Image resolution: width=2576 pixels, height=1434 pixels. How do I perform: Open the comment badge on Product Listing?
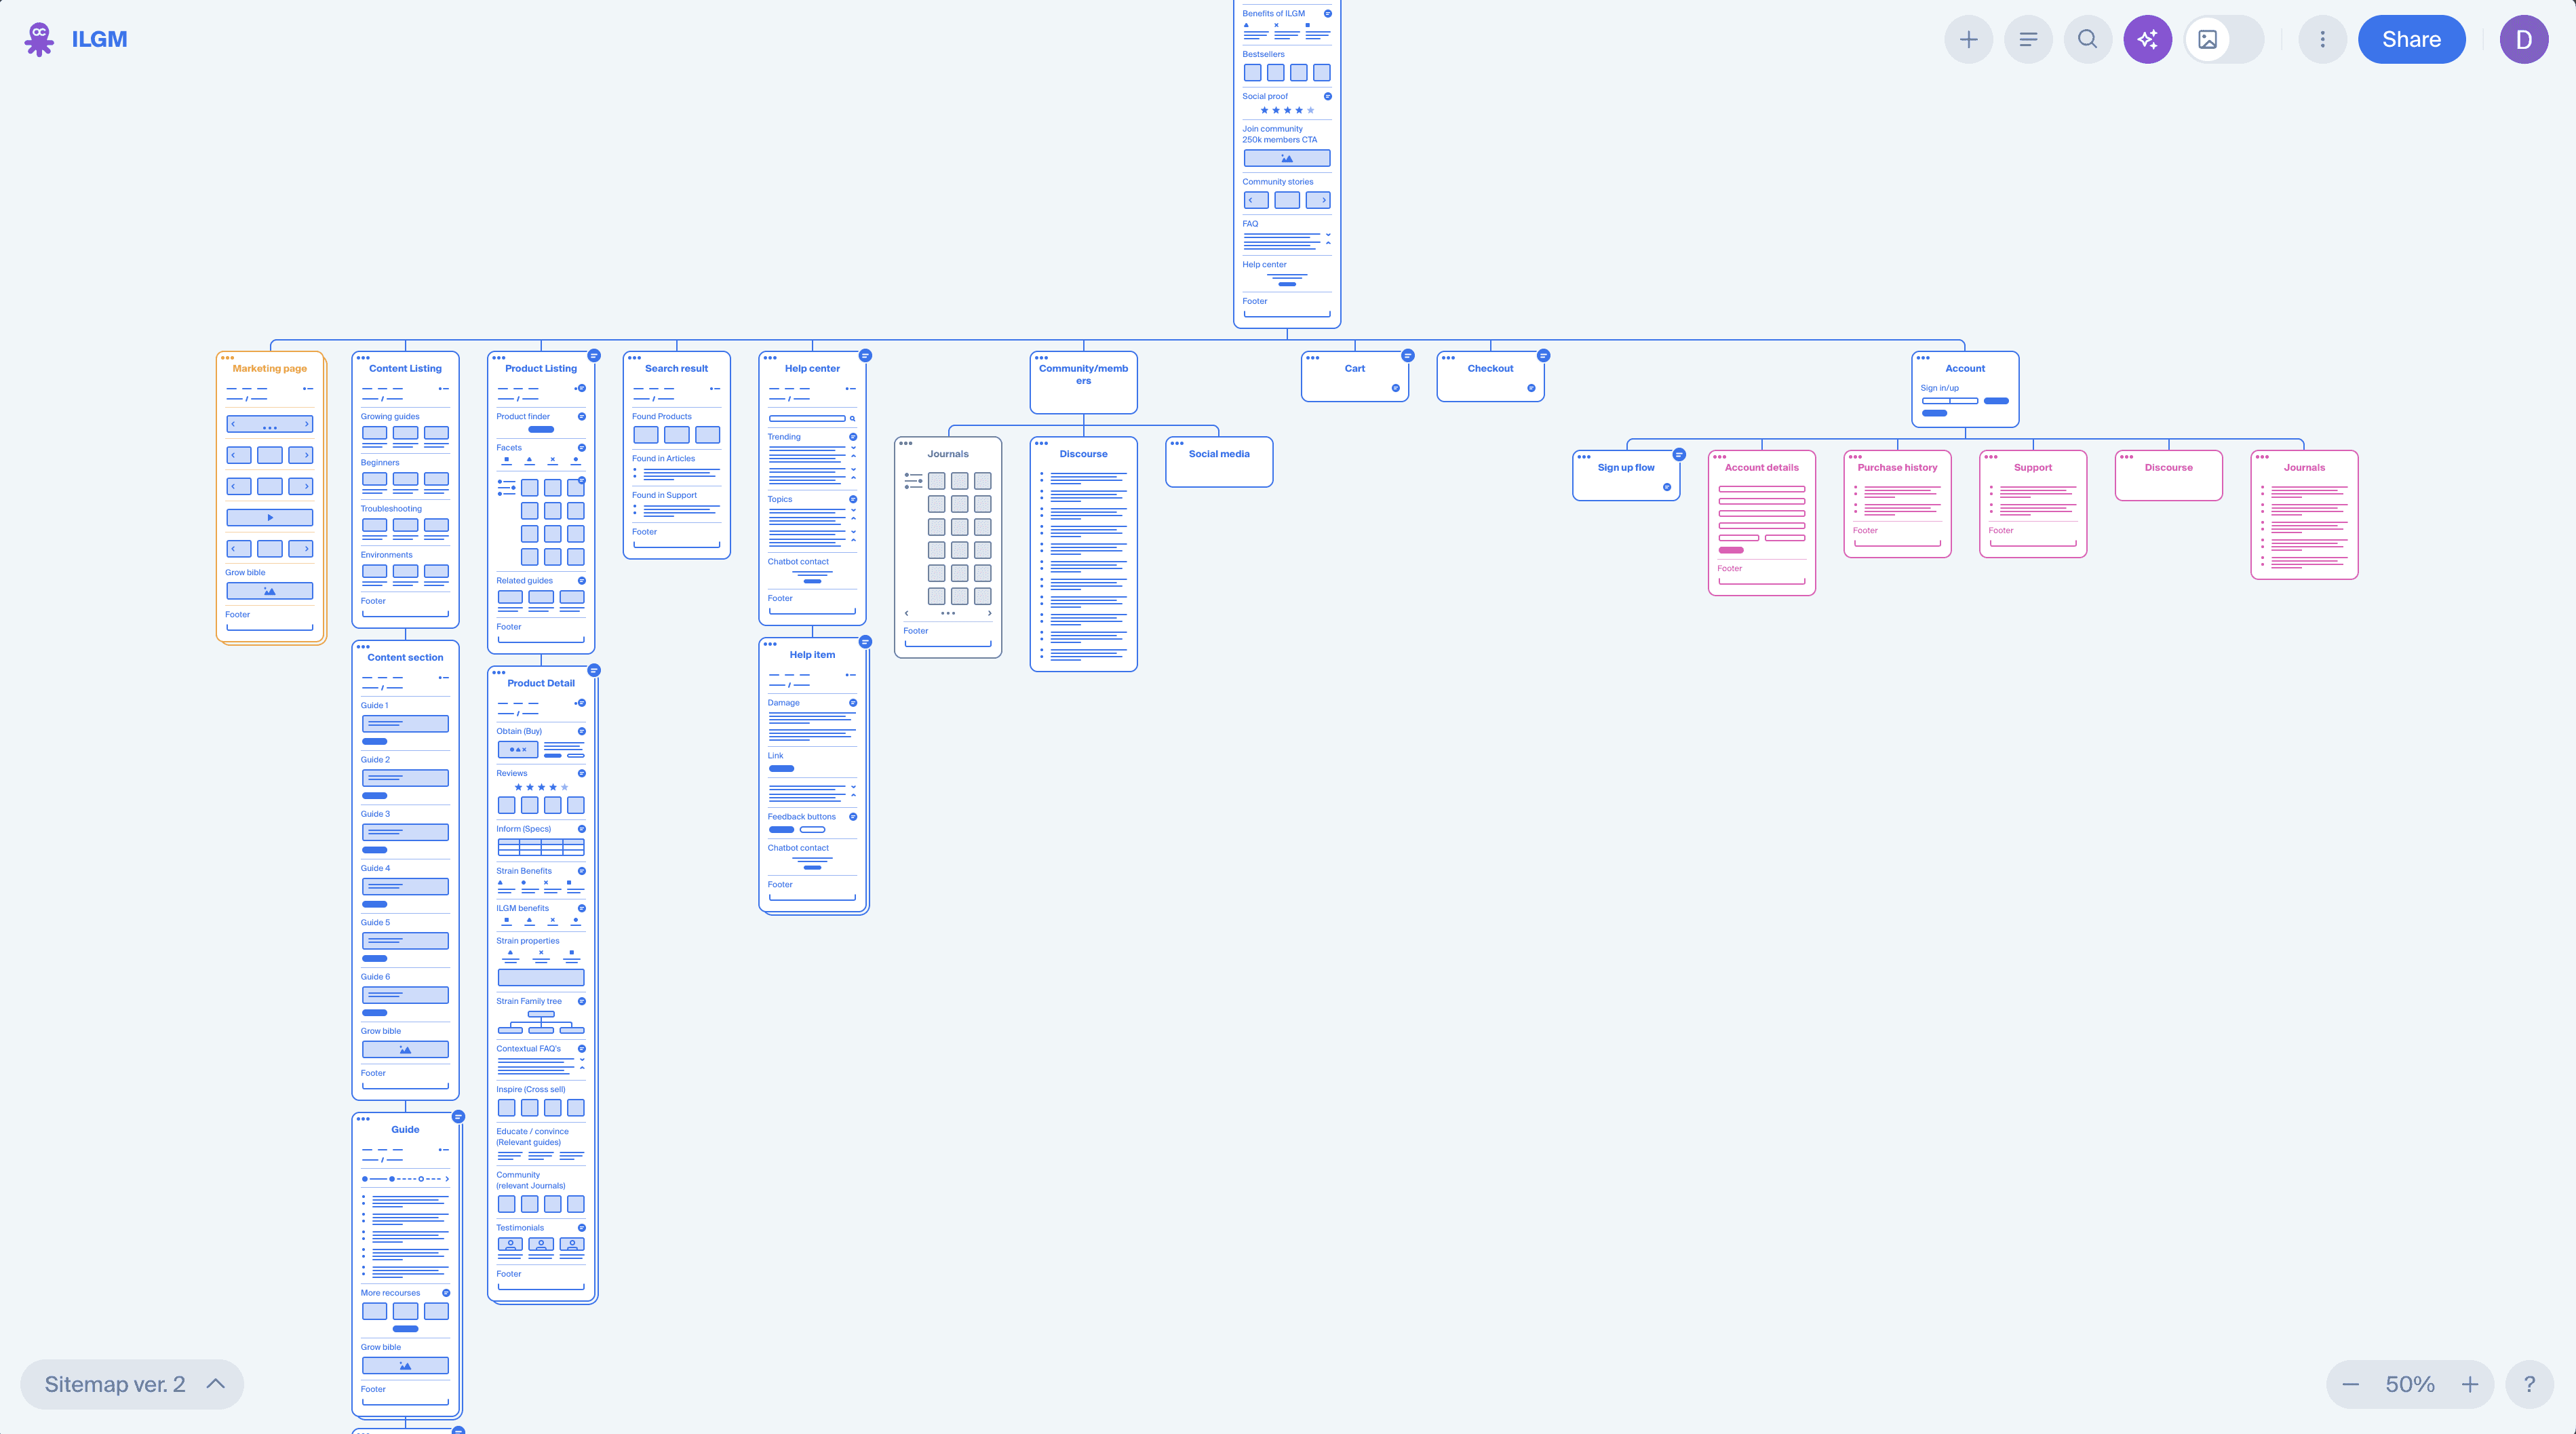594,355
